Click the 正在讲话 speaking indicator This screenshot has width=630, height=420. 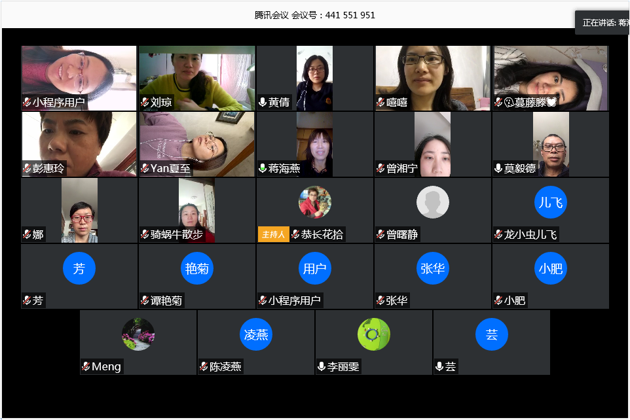pyautogui.click(x=601, y=23)
